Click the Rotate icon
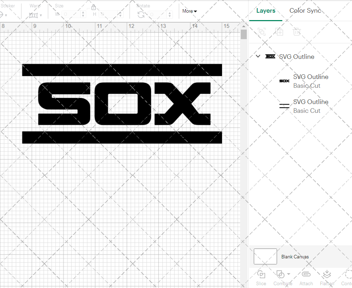The height and width of the screenshot is (288, 352). [x=141, y=14]
